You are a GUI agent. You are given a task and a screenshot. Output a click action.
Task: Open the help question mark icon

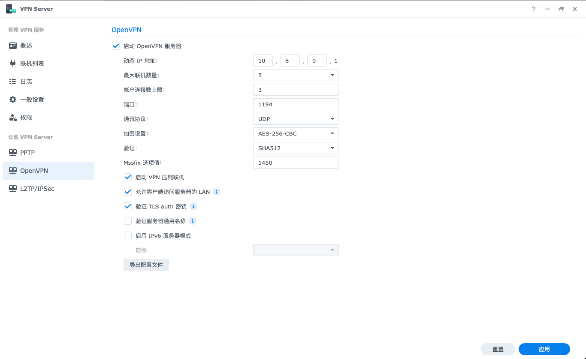(x=534, y=9)
